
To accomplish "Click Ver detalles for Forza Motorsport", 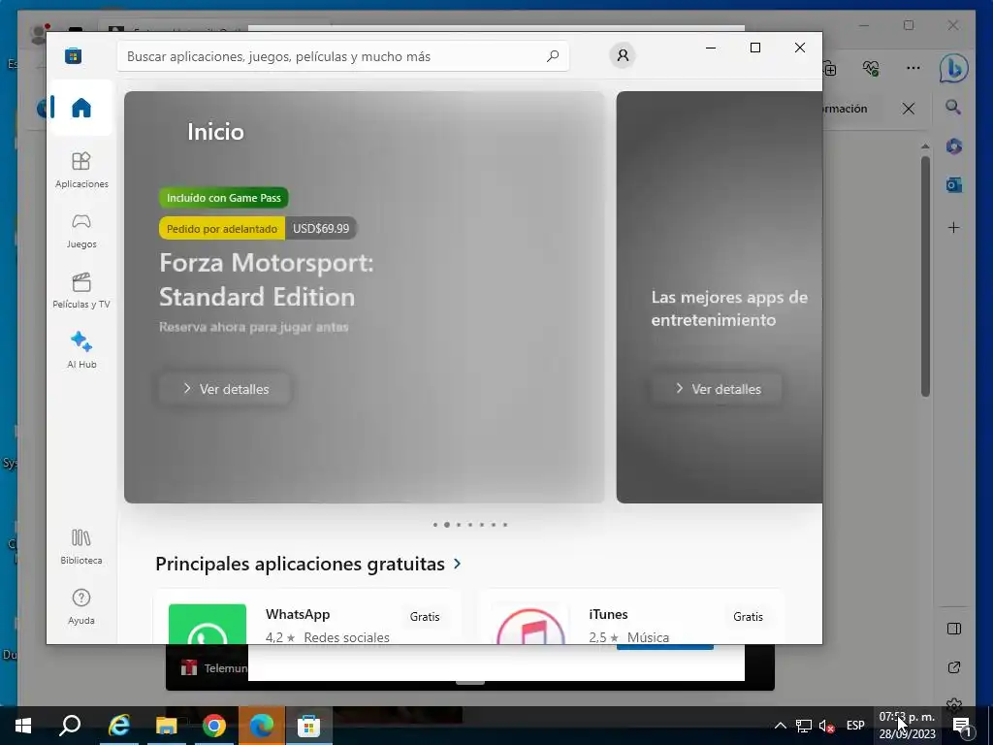I will (225, 389).
